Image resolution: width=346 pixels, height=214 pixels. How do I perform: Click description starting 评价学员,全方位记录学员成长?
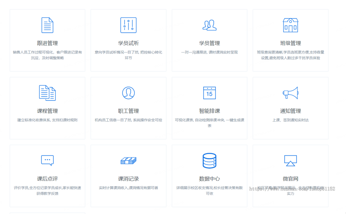pos(48,191)
